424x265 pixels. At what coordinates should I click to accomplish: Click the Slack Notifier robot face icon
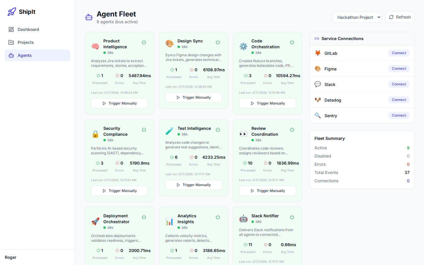point(243,218)
